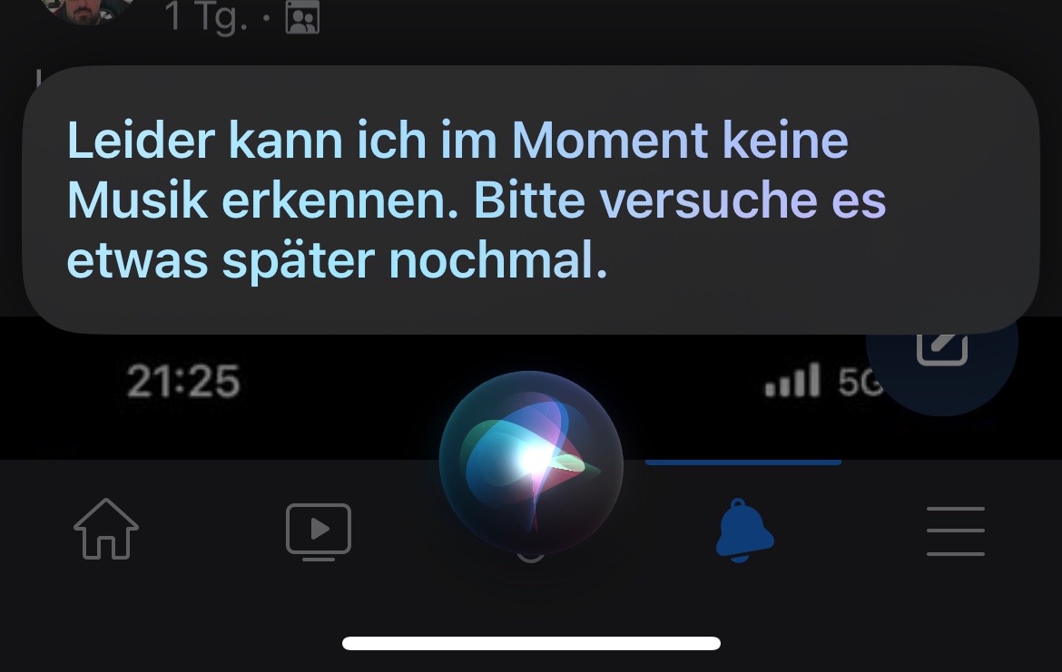Open the hamburger menu tab
The height and width of the screenshot is (672, 1062).
pos(956,531)
